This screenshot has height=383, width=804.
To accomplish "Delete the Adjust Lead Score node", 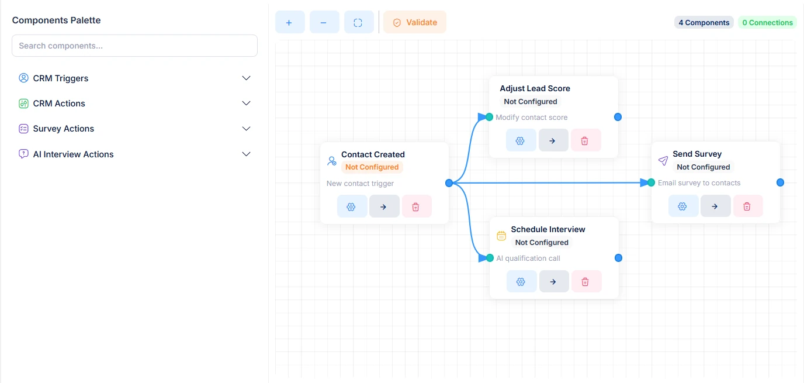I will [x=585, y=140].
